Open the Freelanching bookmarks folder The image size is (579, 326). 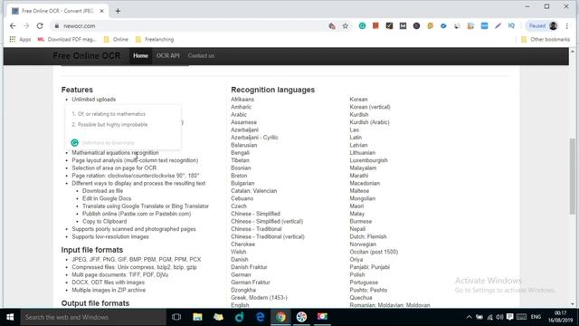[x=155, y=39]
